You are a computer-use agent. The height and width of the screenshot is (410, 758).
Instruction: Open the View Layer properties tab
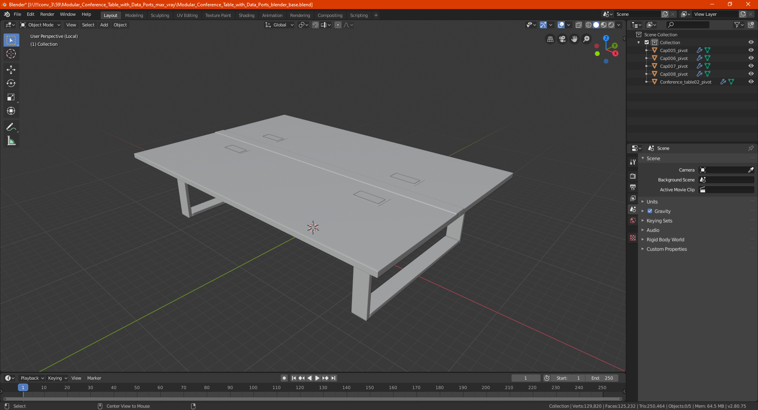click(633, 198)
